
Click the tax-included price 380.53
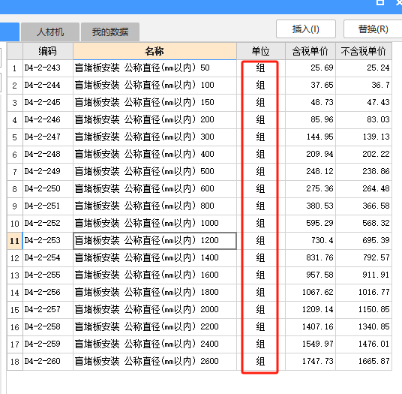(x=310, y=206)
